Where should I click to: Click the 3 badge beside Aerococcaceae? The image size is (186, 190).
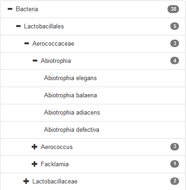tap(175, 43)
